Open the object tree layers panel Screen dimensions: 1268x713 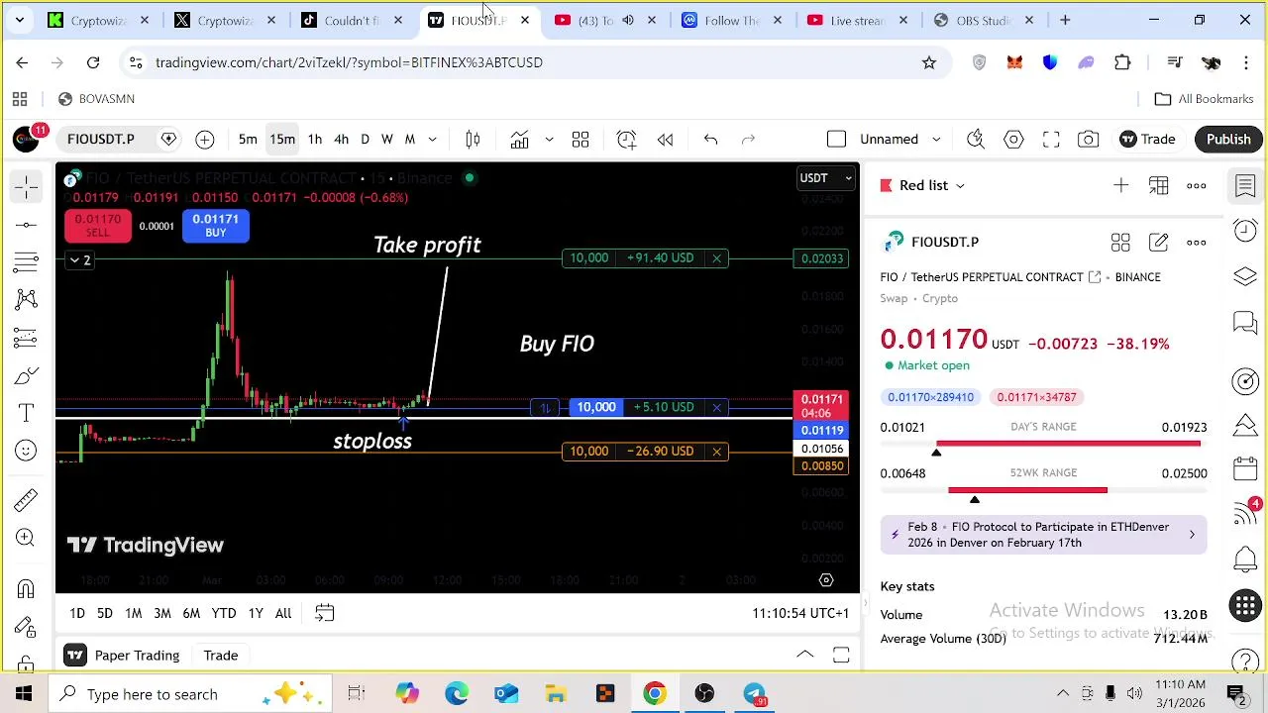pos(1245,276)
